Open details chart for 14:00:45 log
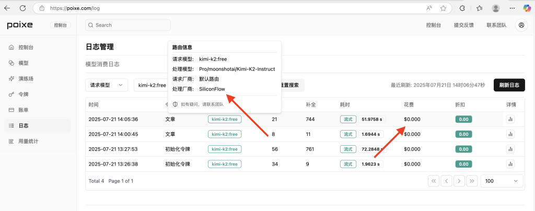This screenshot has width=535, height=211. pos(510,134)
